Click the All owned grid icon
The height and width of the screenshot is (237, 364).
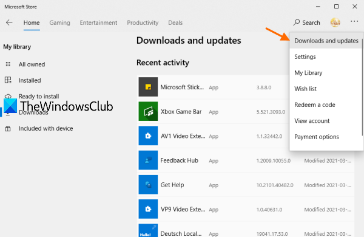8,64
